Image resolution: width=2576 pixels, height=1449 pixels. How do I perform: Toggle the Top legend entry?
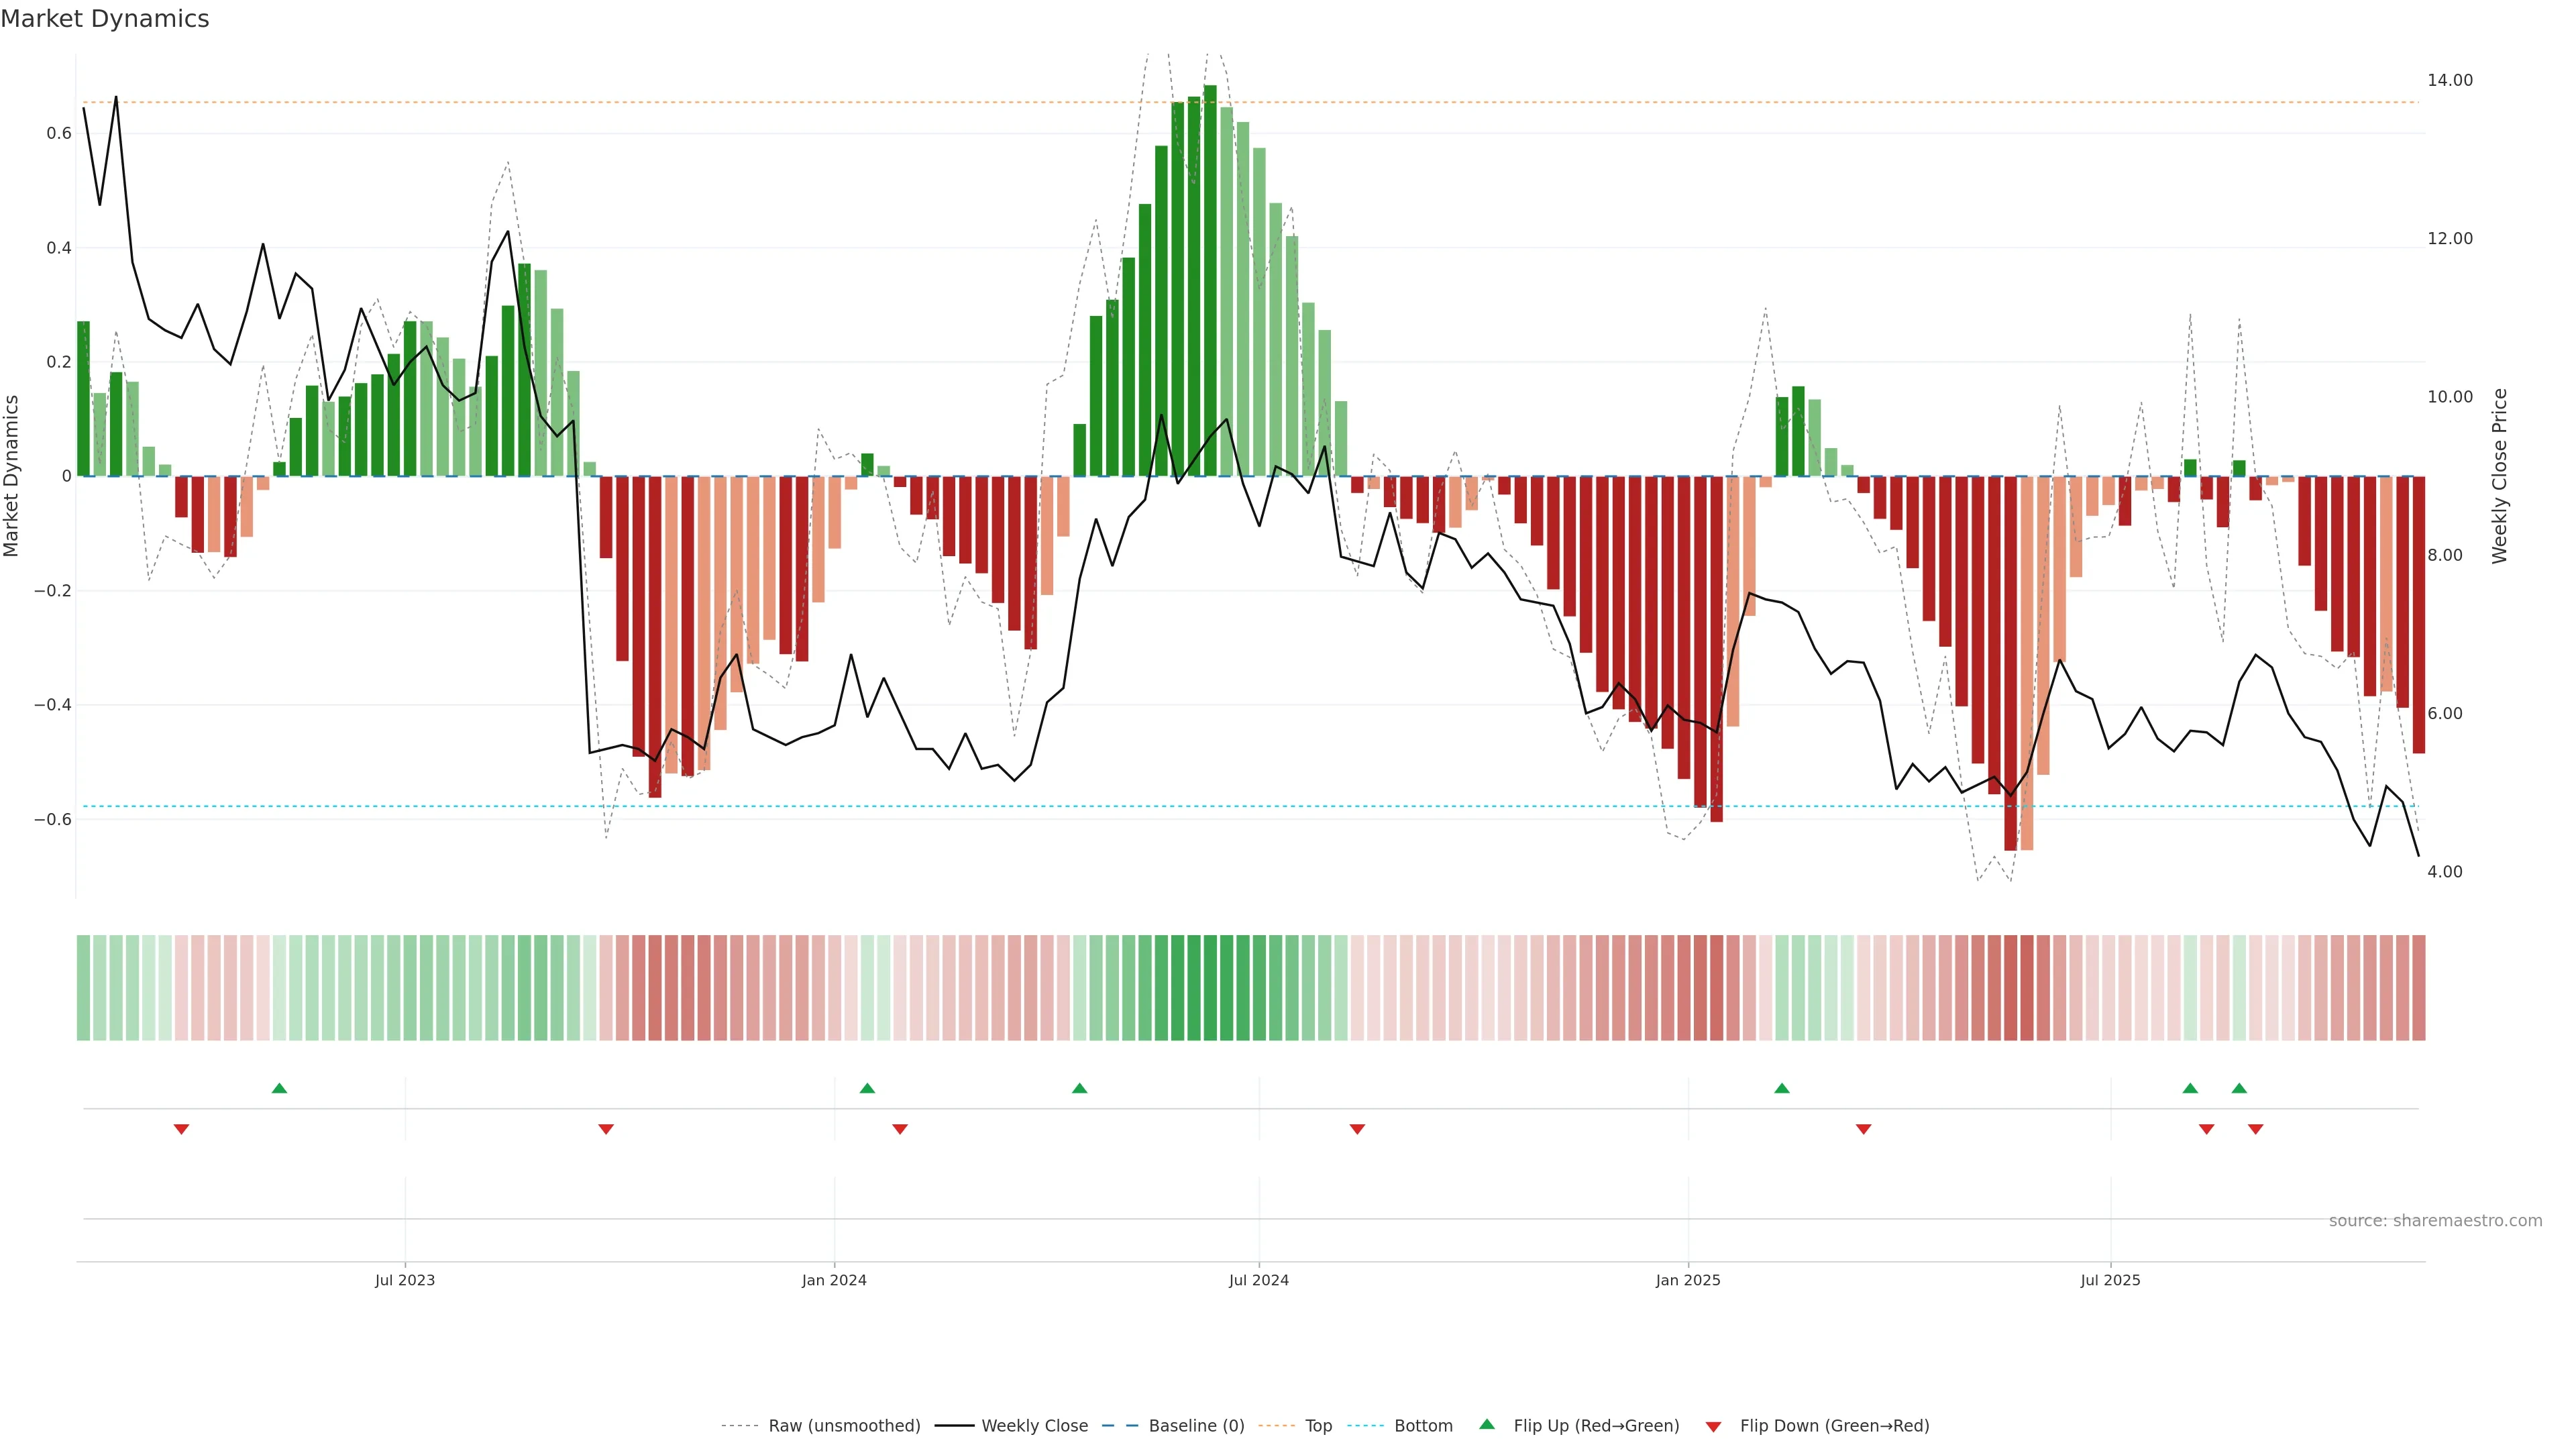pos(1318,1425)
